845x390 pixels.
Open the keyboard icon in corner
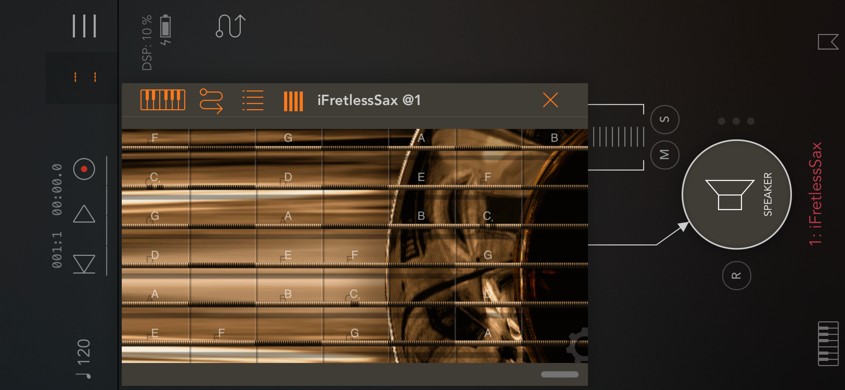[828, 344]
